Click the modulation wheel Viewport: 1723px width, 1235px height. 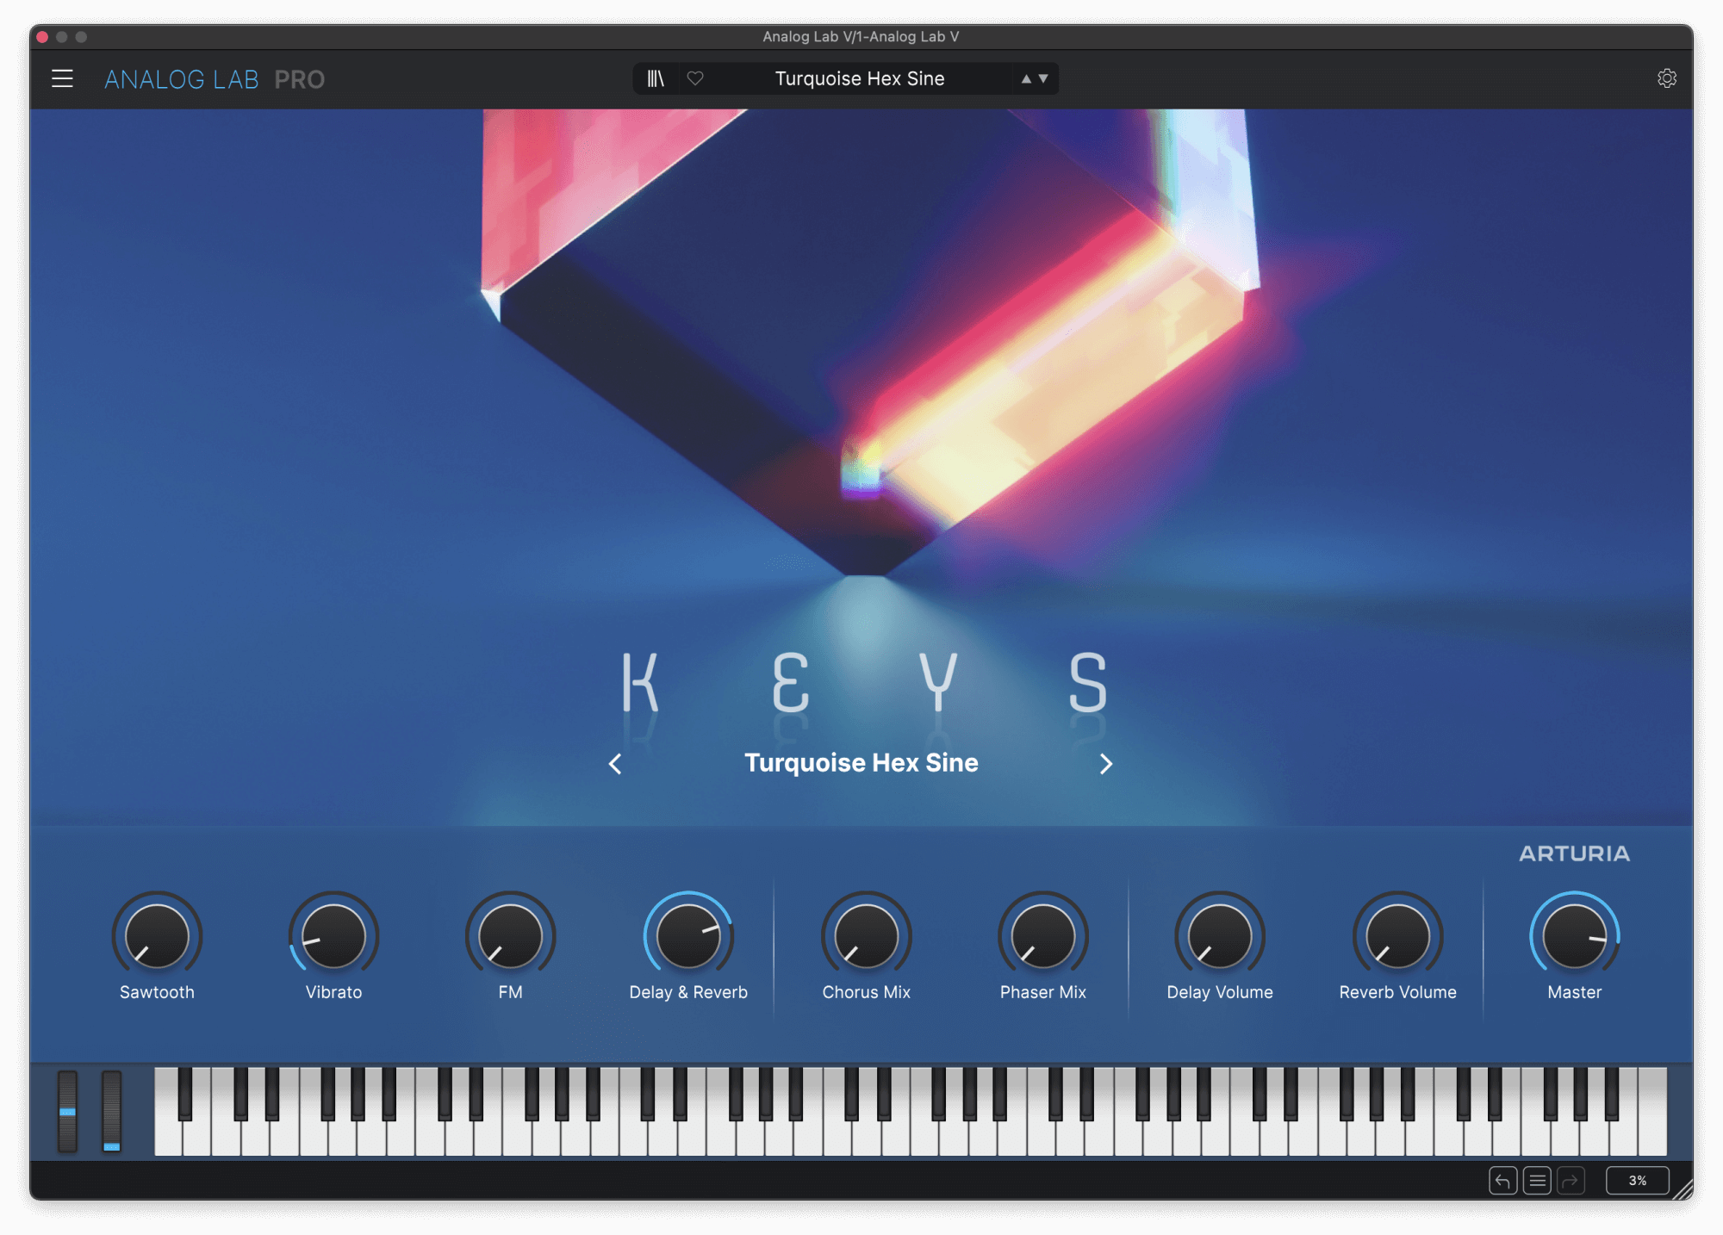click(111, 1111)
